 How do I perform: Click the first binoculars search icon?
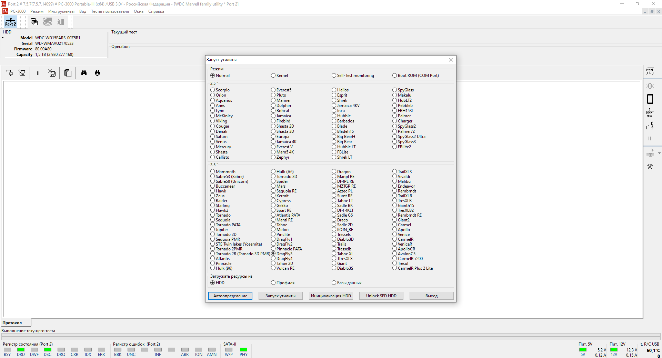(x=84, y=73)
